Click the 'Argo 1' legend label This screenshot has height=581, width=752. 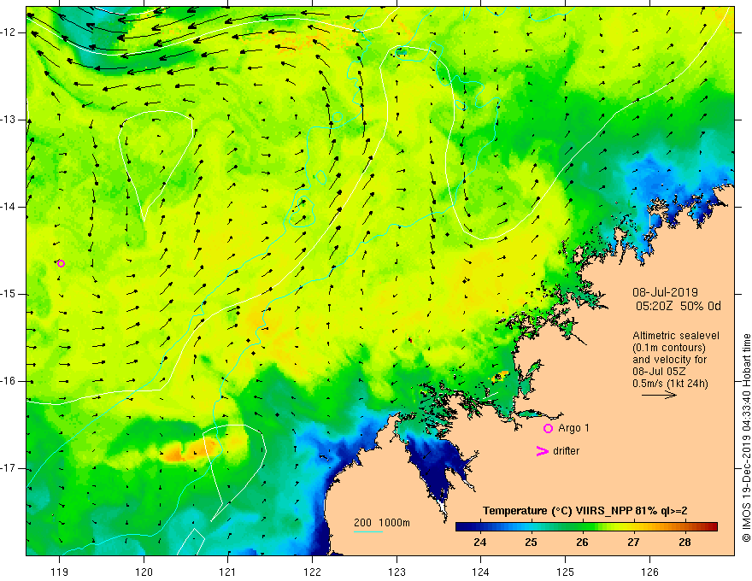coord(573,428)
